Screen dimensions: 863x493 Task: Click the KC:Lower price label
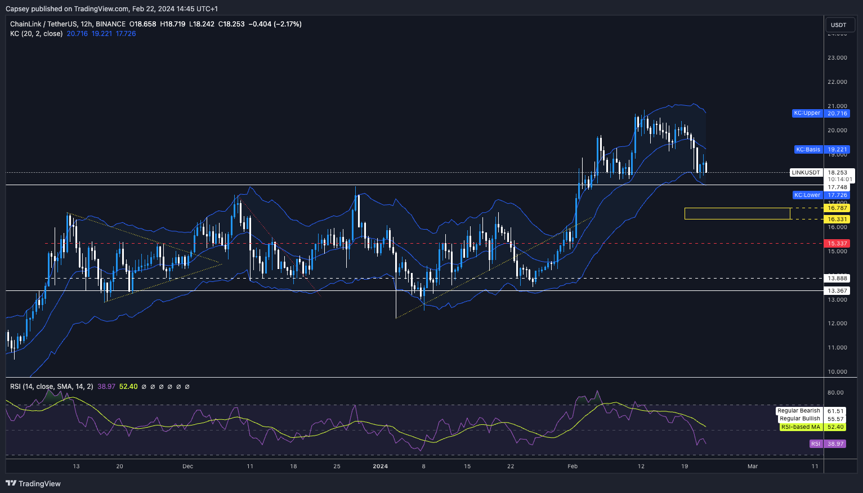coord(807,195)
